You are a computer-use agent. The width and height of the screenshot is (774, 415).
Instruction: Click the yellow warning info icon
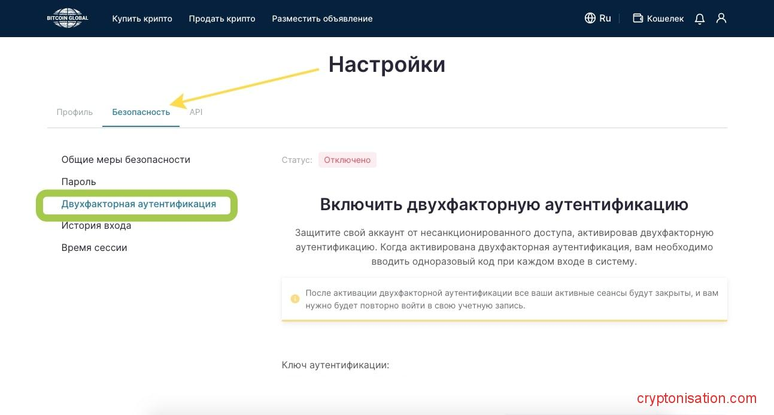pos(295,299)
